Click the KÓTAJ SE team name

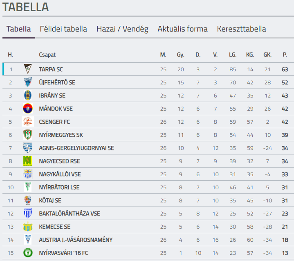50,200
